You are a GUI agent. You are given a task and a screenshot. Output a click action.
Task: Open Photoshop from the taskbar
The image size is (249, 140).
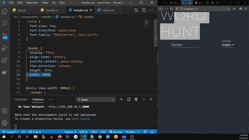pyautogui.click(x=68, y=136)
